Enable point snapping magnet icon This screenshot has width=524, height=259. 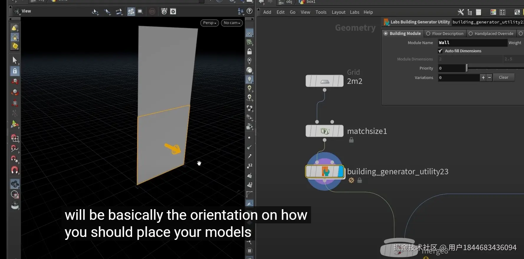click(14, 159)
